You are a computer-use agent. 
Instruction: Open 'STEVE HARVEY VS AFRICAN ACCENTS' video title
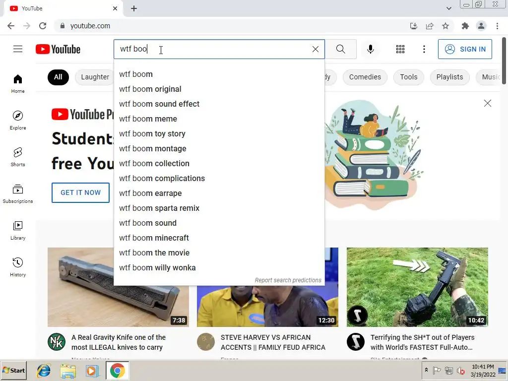point(273,342)
